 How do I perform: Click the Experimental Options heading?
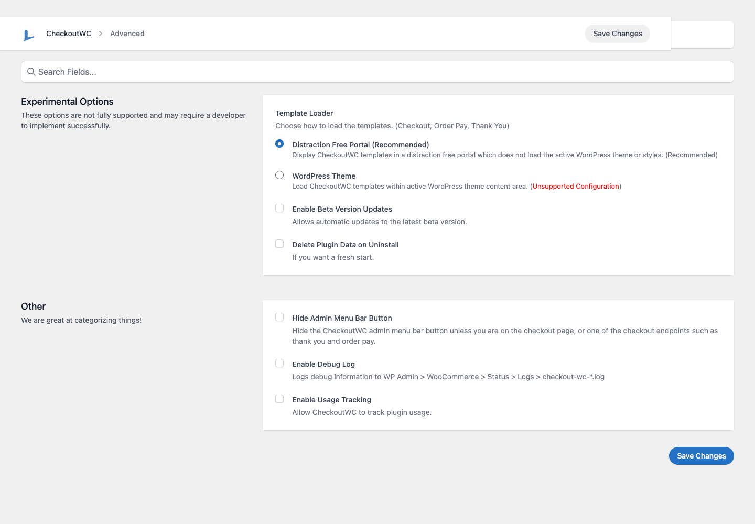(67, 102)
